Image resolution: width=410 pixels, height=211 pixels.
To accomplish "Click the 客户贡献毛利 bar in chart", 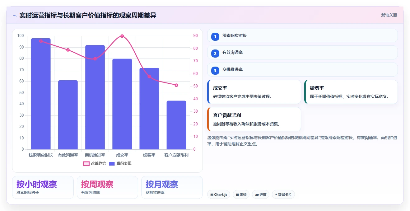I will pyautogui.click(x=176, y=125).
